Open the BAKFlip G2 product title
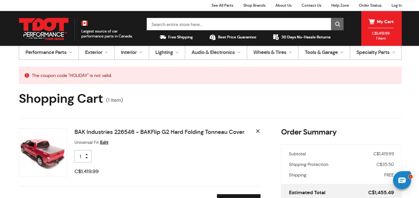 [x=159, y=132]
